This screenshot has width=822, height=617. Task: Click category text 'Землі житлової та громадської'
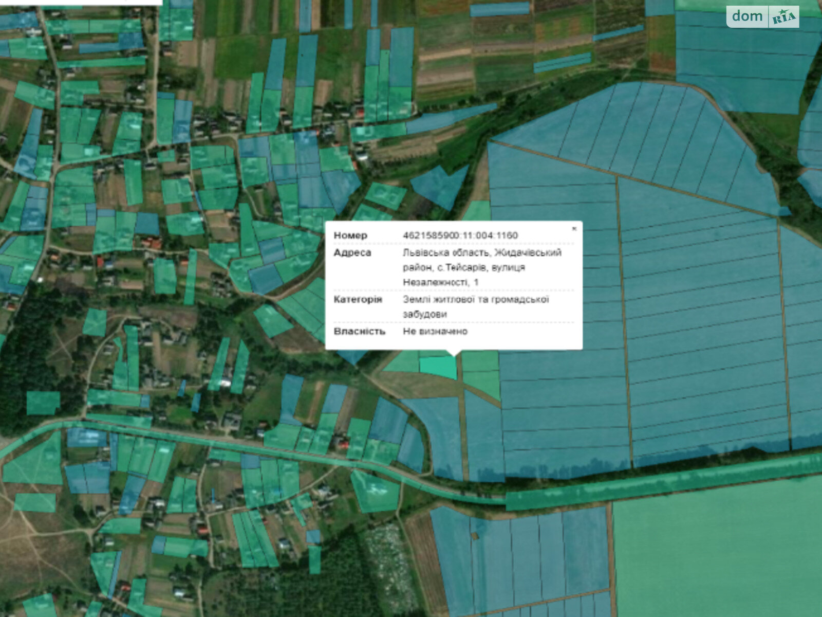pyautogui.click(x=476, y=300)
